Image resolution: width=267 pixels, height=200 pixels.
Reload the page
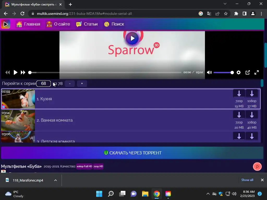[x=22, y=14]
